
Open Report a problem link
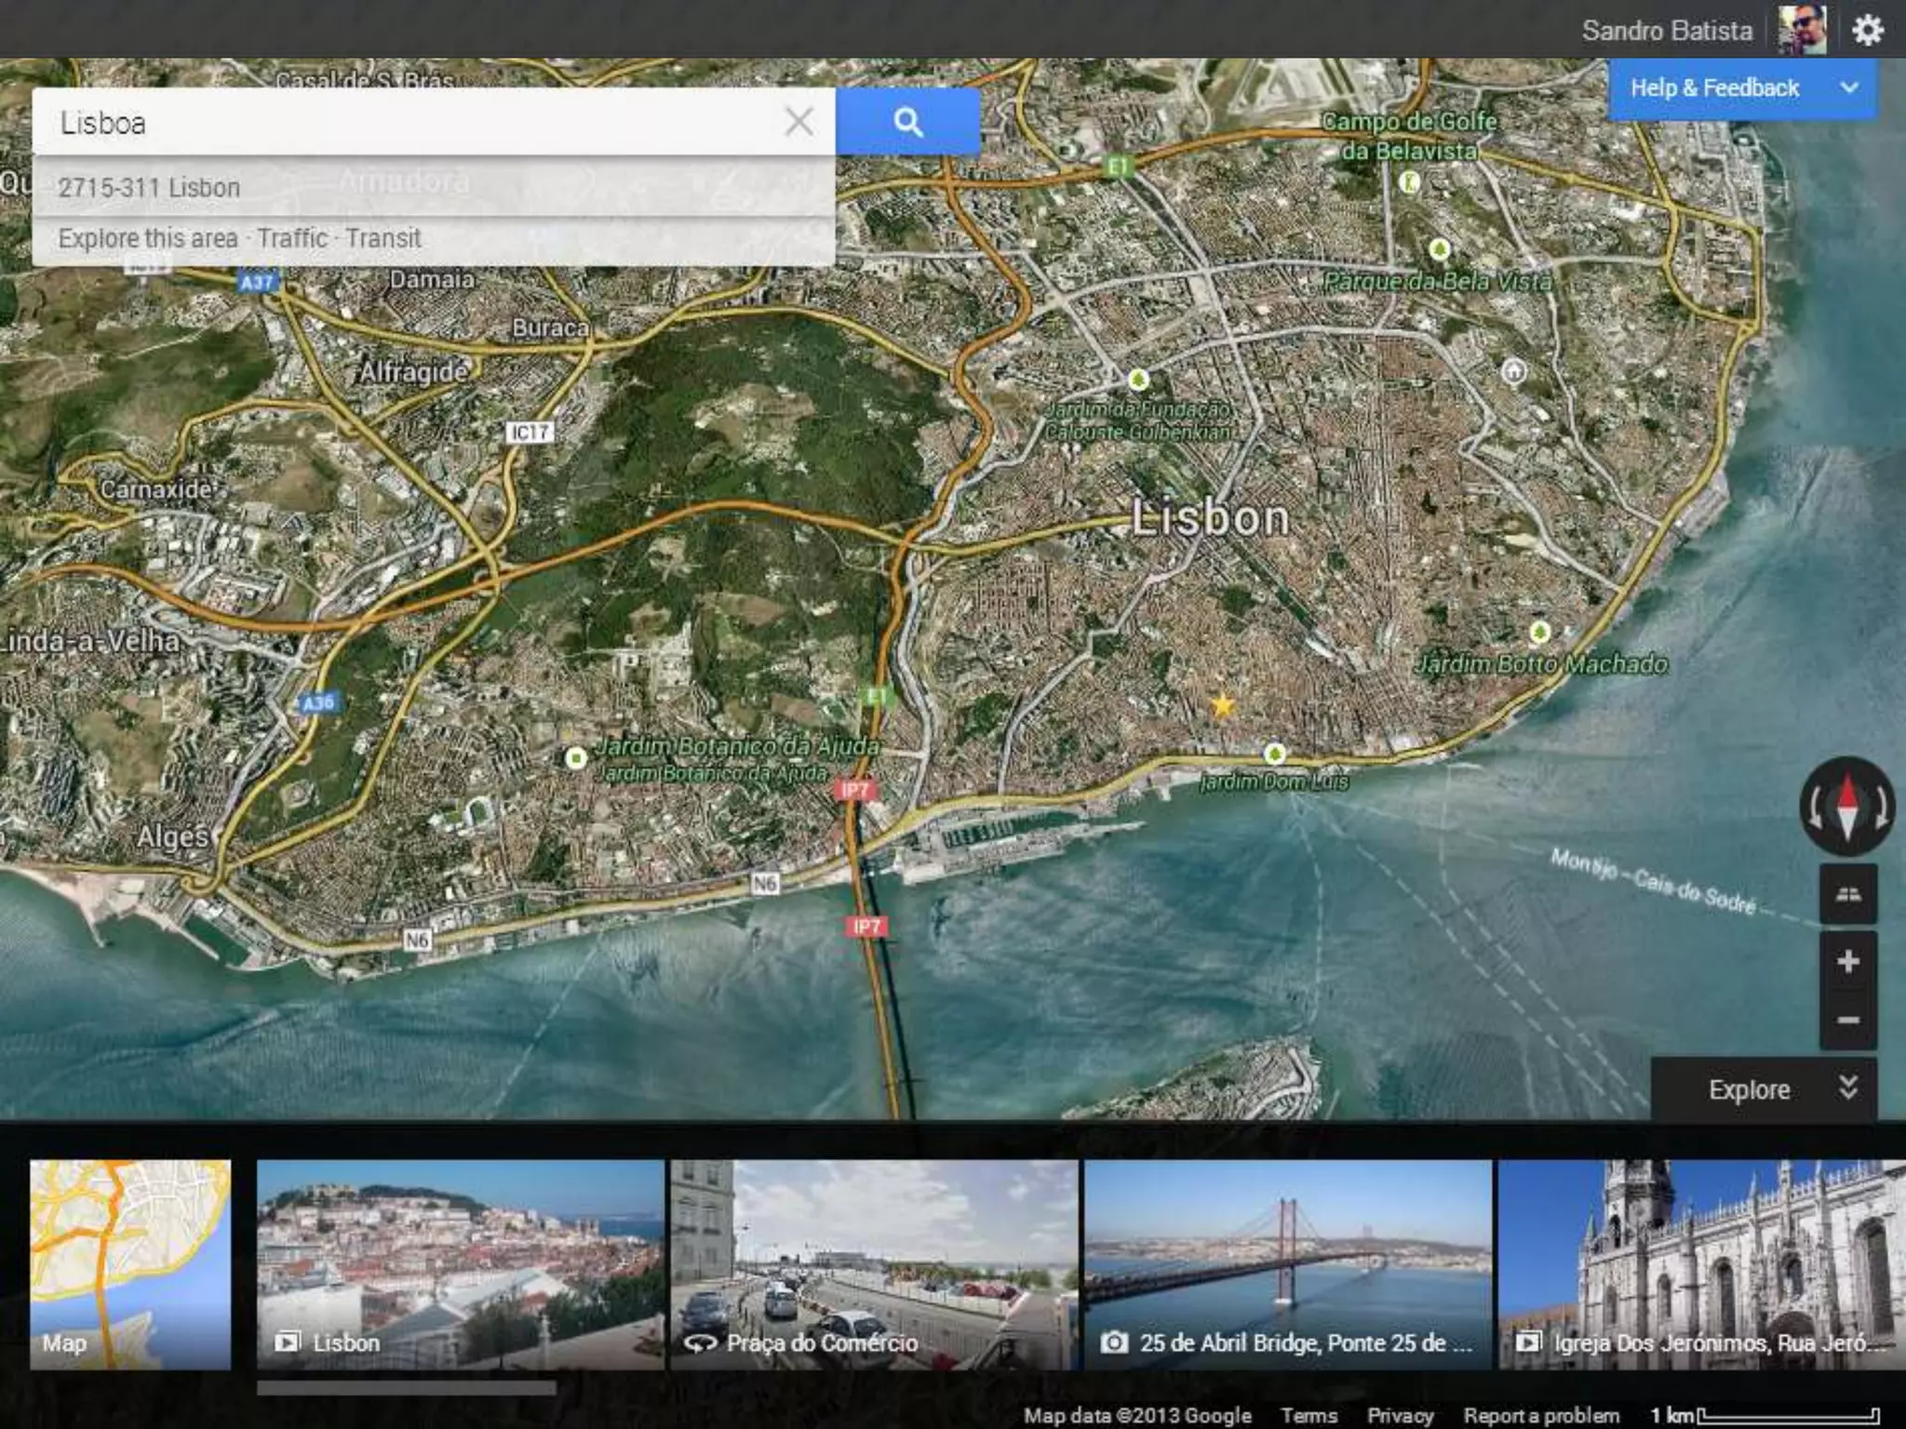(1541, 1415)
